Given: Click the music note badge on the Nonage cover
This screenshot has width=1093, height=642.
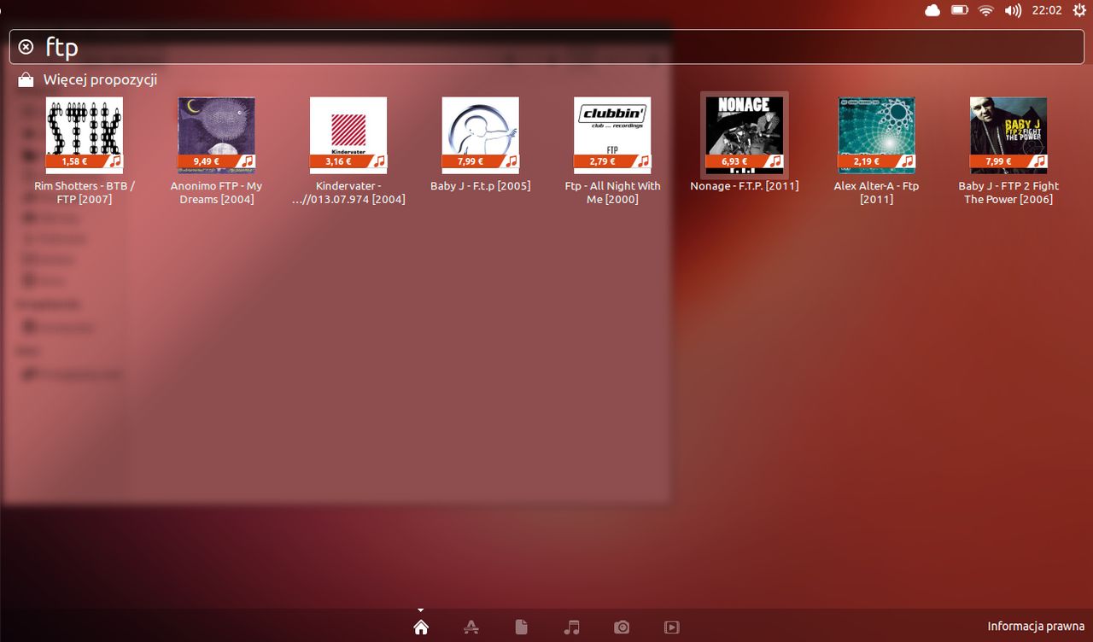Looking at the screenshot, I should pyautogui.click(x=775, y=160).
